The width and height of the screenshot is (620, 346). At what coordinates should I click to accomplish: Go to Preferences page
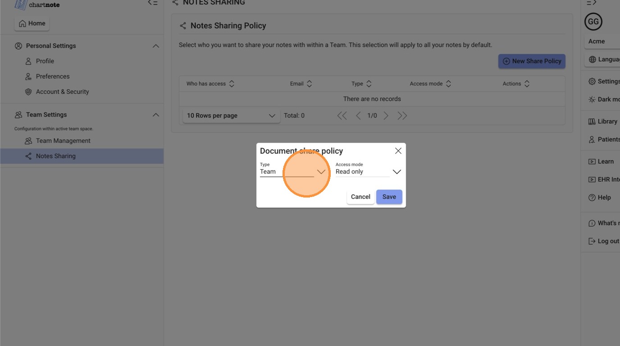tap(52, 76)
